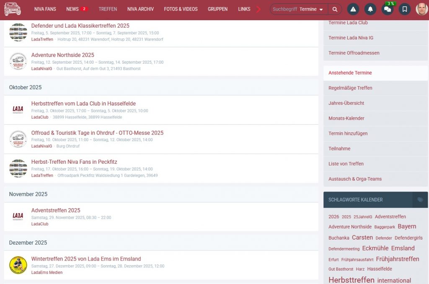This screenshot has width=429, height=284.
Task: Click the Frühjahrstreffen tag
Action: point(398,259)
